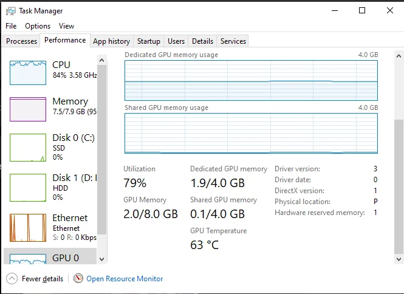Select the Disk 1 (D:) graph thumbnail
Screen dimensions: 404x294
coord(28,188)
